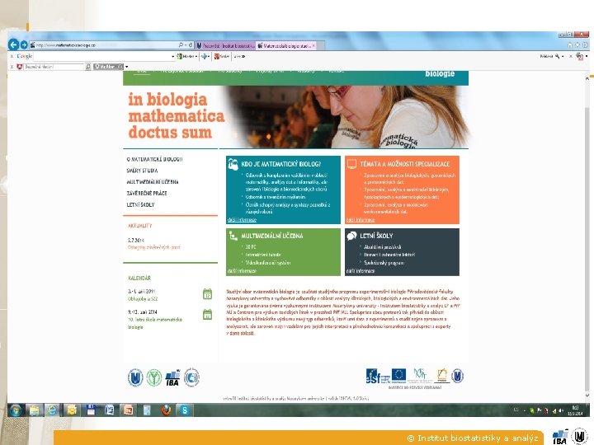
Task: Click the MULTIMEDIÁLNÍ UČEBNA green box heading
Action: point(271,236)
